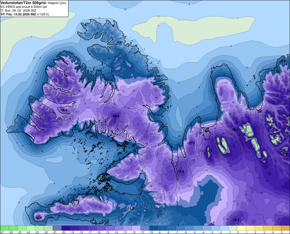Click the 'VT: Fös. 13.02.2026 09Z' valid time
The height and width of the screenshot is (234, 290).
click(x=18, y=14)
